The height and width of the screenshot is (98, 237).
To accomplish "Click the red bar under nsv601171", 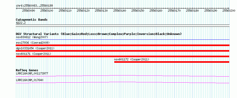I will pyautogui.click(x=122, y=56).
